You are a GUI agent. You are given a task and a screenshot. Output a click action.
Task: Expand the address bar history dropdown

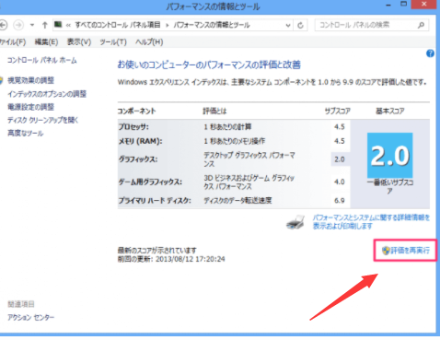(x=288, y=25)
